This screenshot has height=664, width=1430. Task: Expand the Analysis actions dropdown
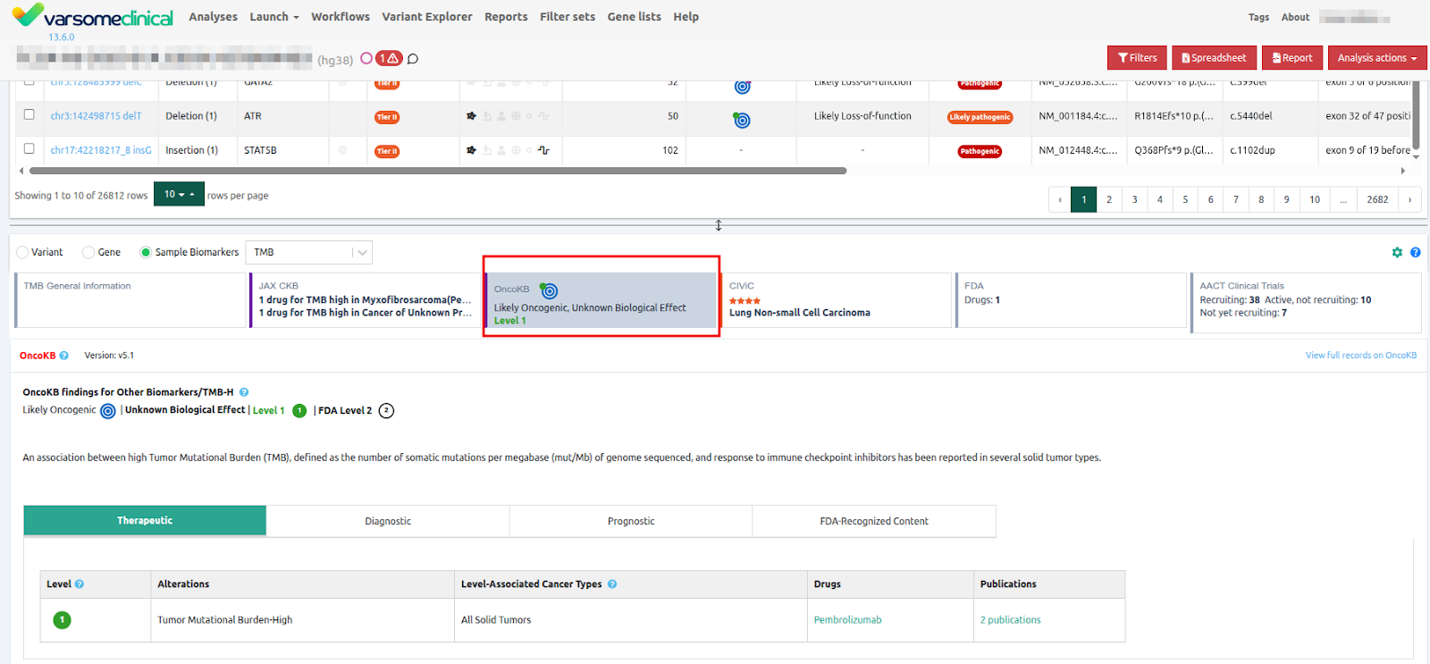(1376, 58)
